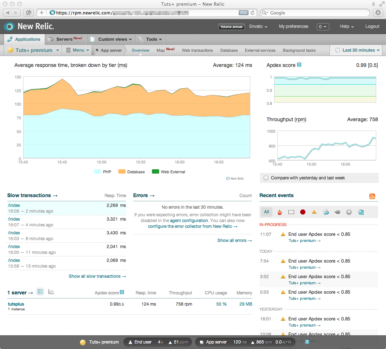Open My preferences
The image size is (386, 349).
click(x=293, y=26)
